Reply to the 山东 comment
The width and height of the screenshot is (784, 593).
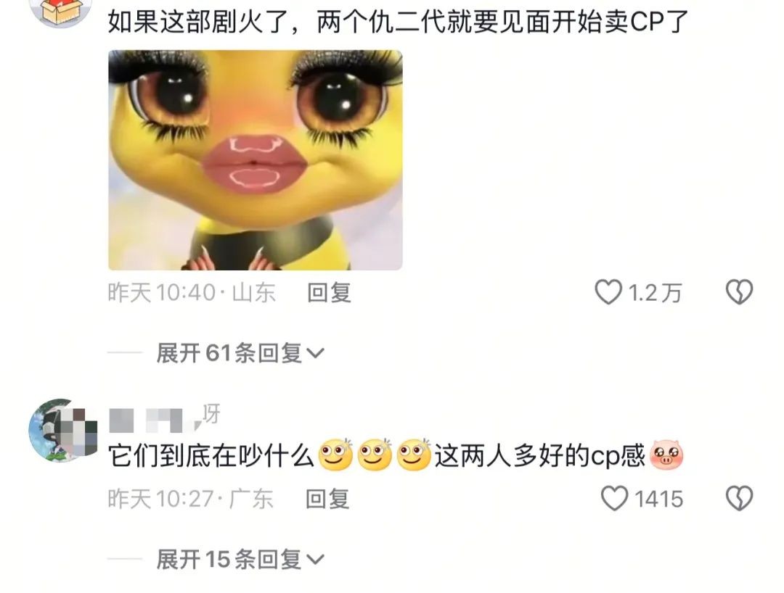pos(329,292)
